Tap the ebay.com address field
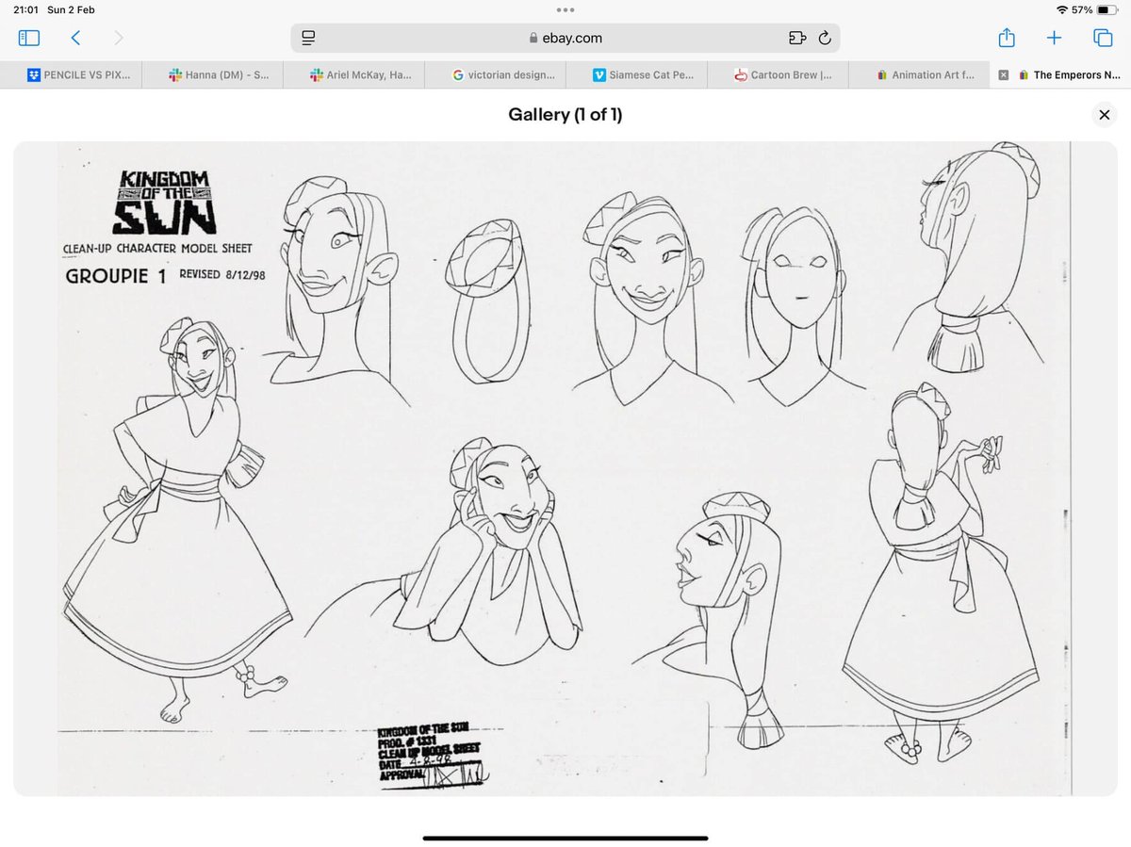 (565, 38)
